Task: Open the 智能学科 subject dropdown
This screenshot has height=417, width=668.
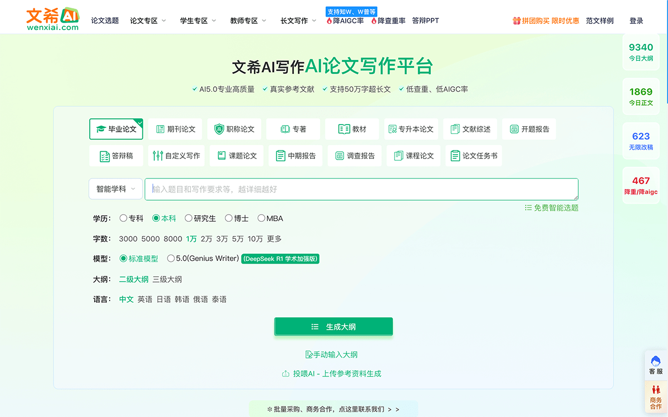Action: coord(115,189)
